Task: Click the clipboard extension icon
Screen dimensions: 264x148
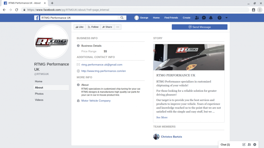Action: 253,10
